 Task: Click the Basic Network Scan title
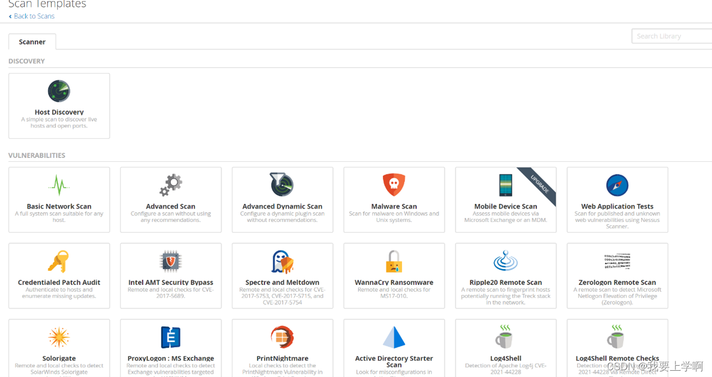(x=59, y=206)
